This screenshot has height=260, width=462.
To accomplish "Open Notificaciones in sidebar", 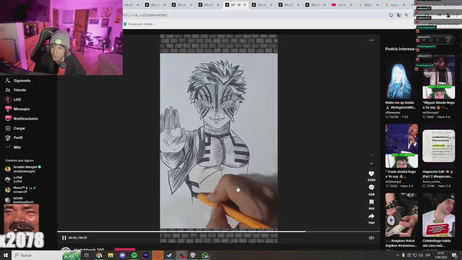I will 26,118.
